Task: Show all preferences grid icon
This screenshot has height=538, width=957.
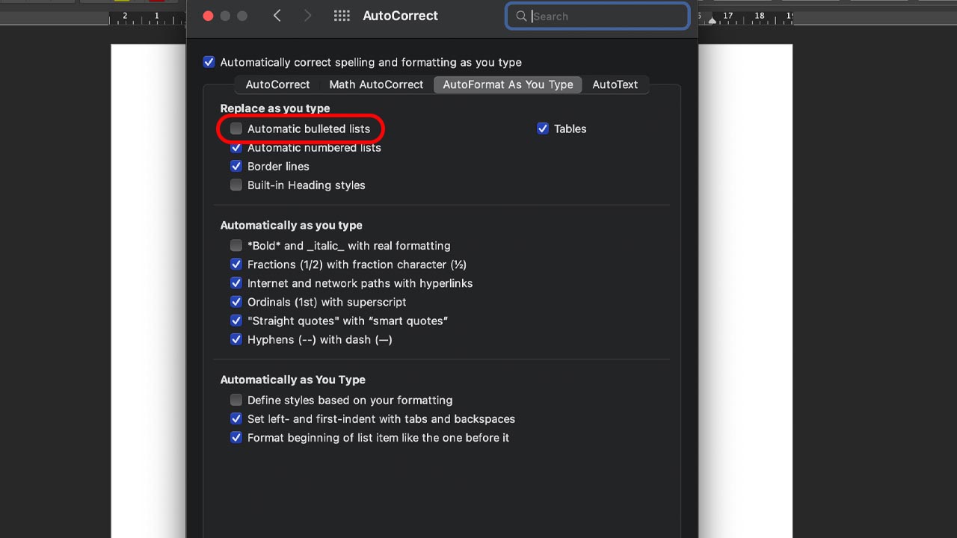Action: (342, 16)
